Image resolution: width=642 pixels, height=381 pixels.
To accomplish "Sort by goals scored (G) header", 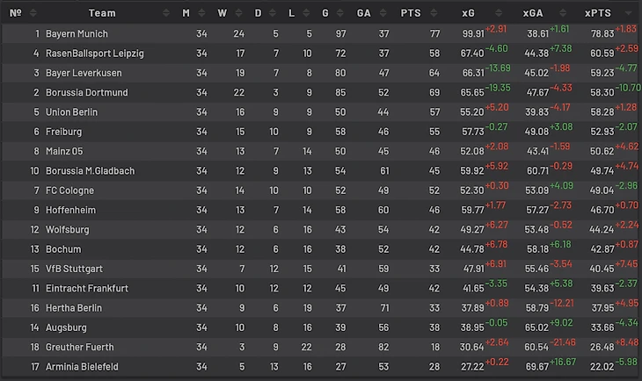I will 325,13.
